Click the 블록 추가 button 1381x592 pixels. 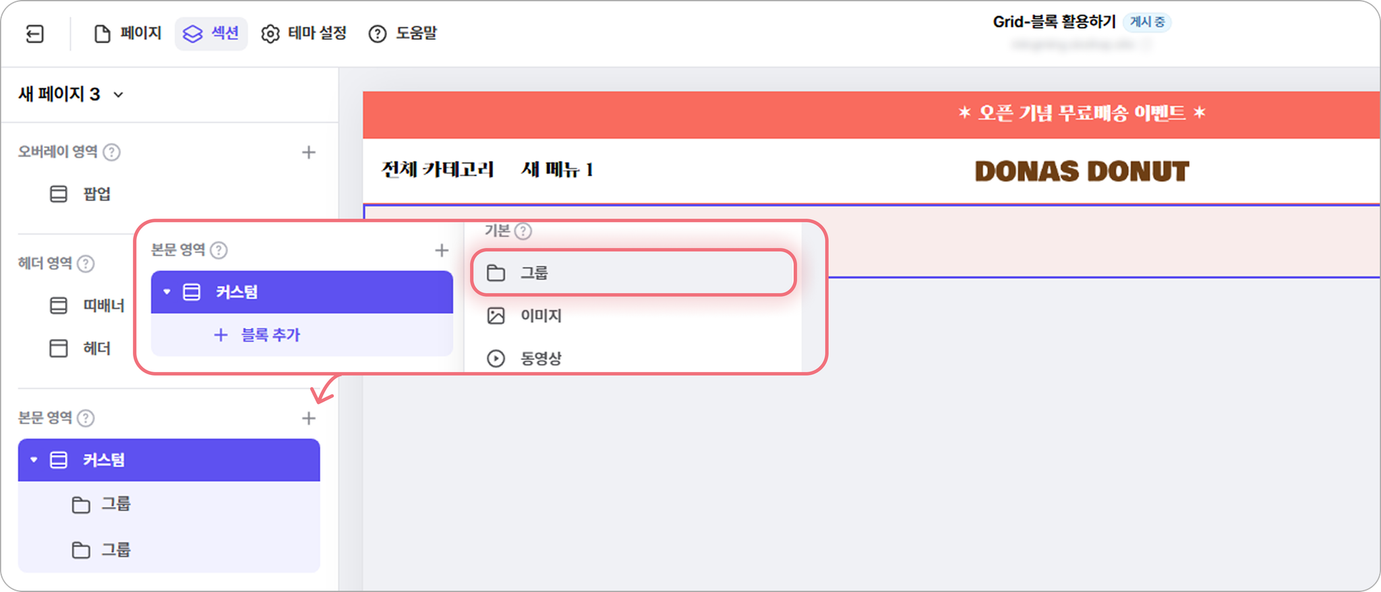257,334
